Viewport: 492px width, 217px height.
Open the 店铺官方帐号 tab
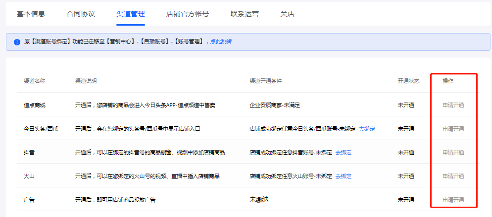click(188, 14)
